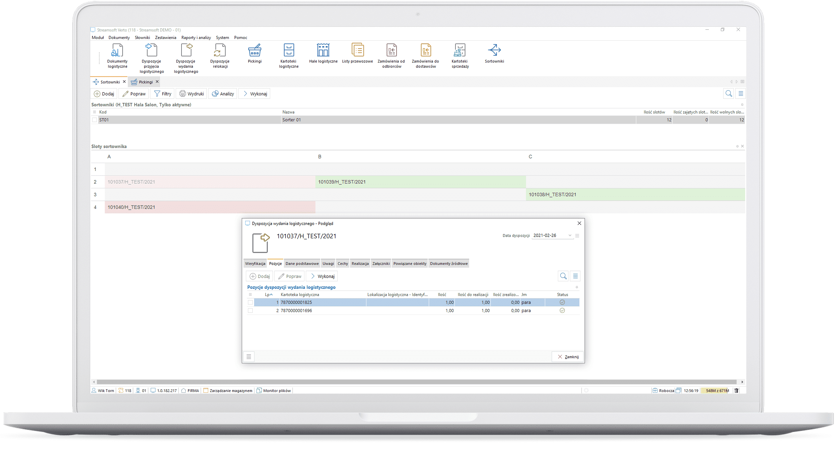Open the Zestawienia menu
Screen dimensions: 839x456
165,38
